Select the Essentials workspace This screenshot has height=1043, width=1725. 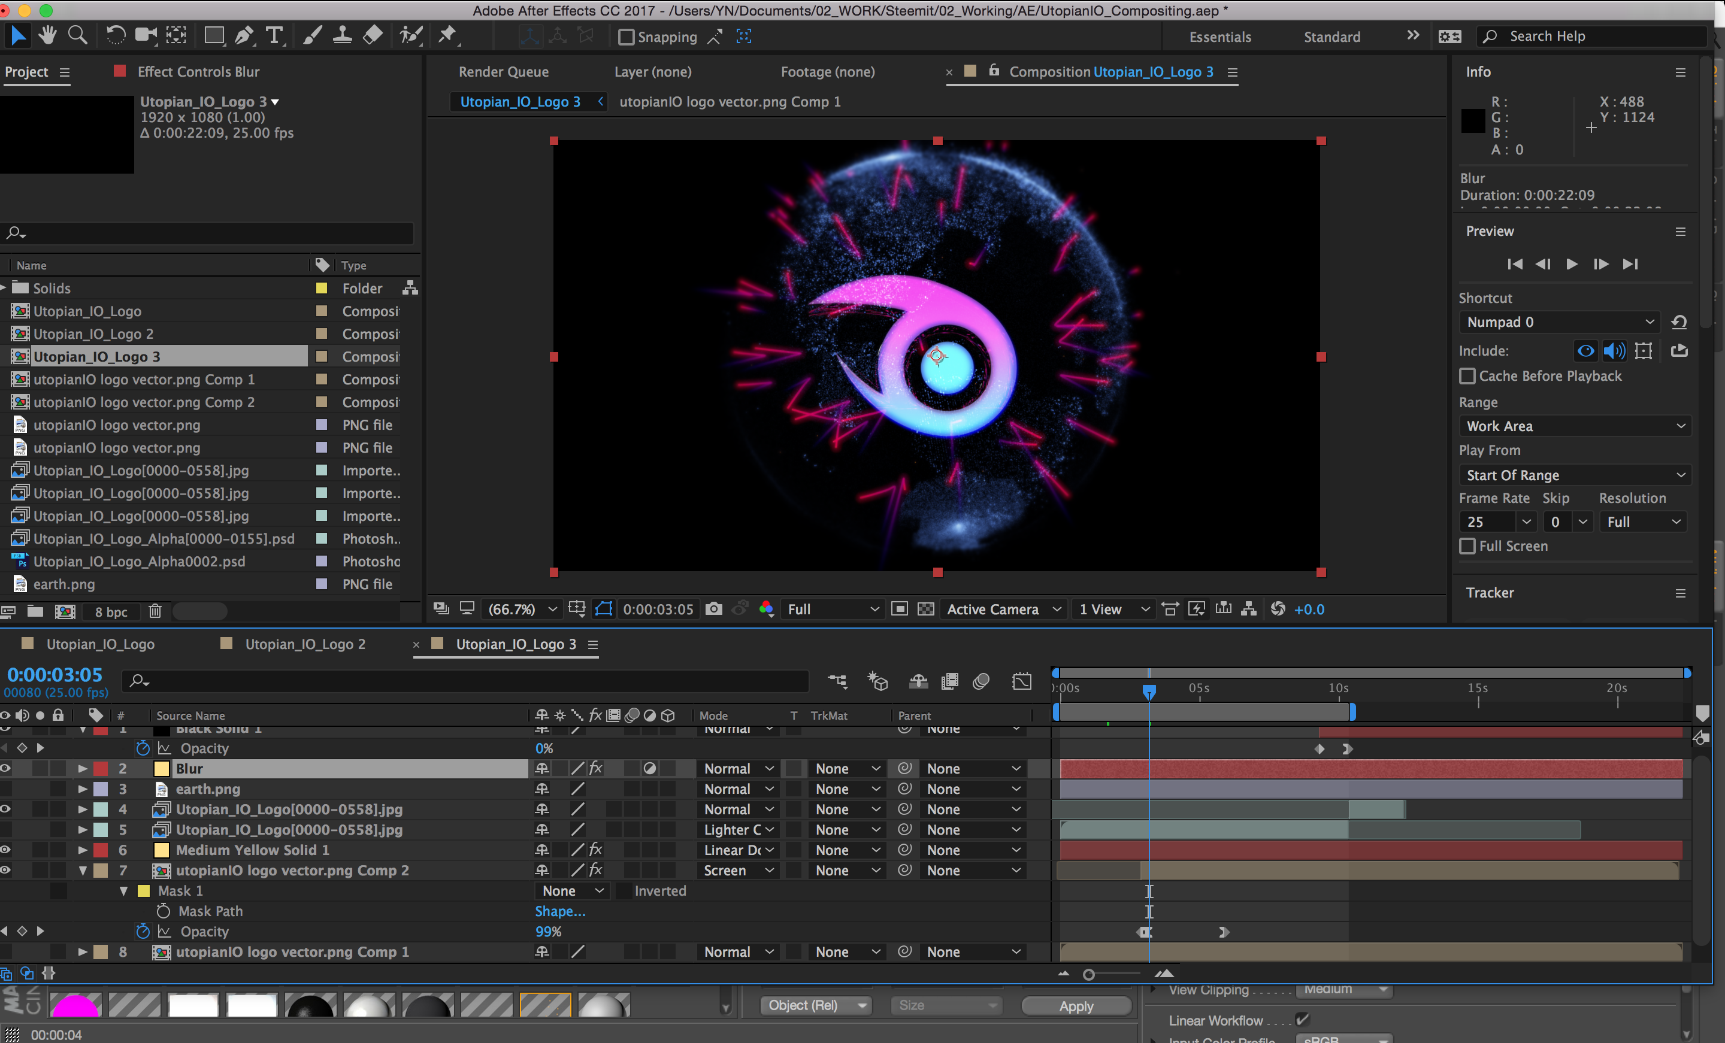[x=1219, y=37]
